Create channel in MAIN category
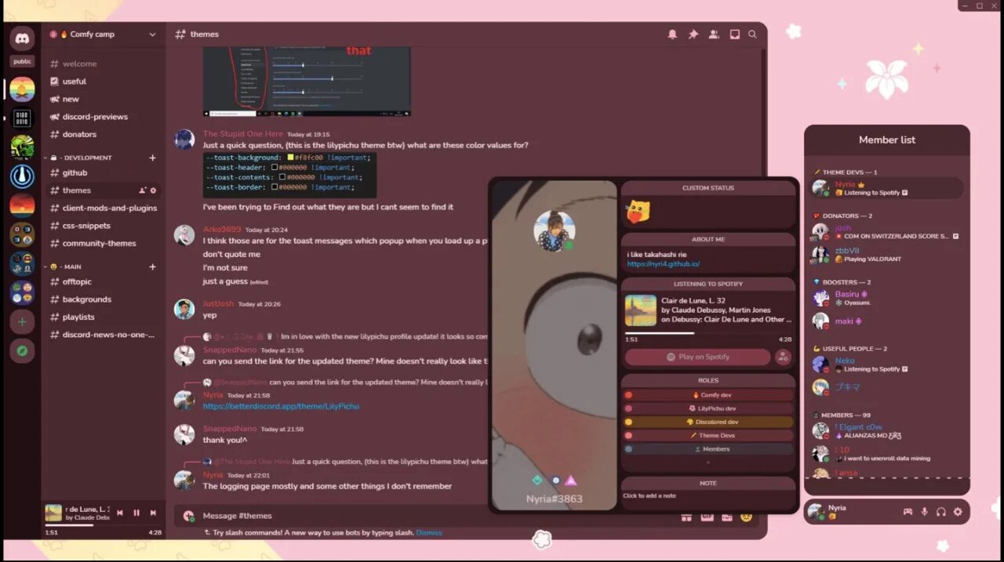The width and height of the screenshot is (1004, 562). pos(152,266)
